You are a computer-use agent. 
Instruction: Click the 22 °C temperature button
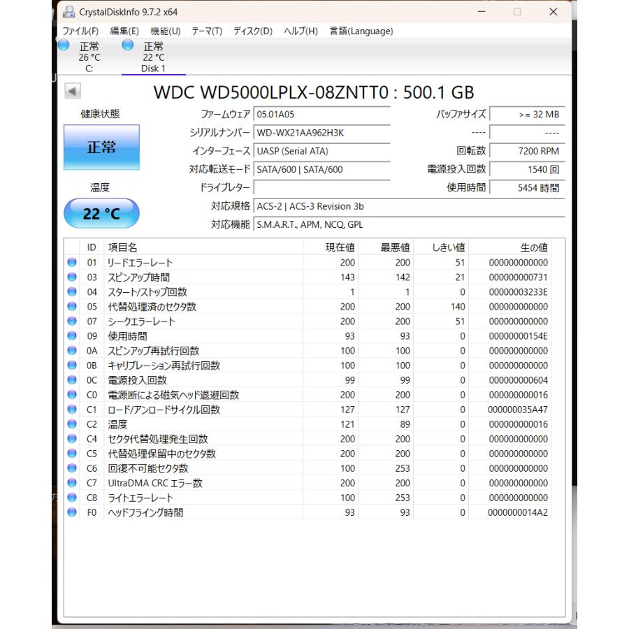click(102, 213)
